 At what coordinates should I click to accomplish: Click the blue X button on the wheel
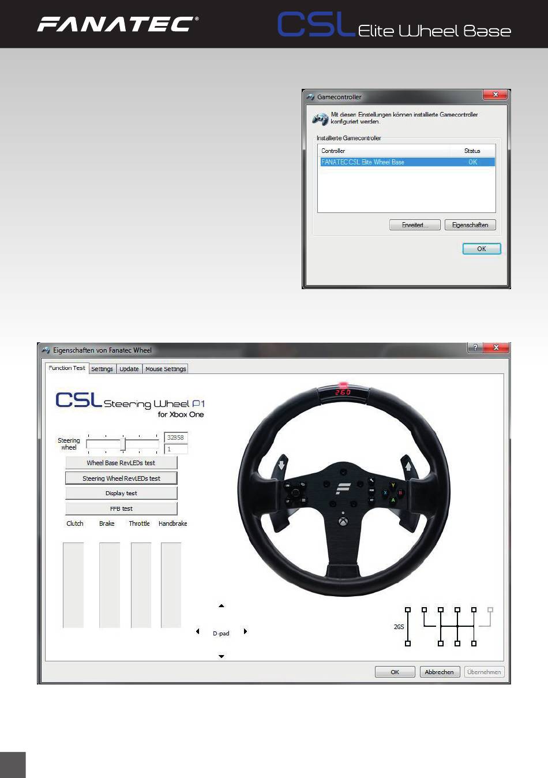(x=386, y=493)
